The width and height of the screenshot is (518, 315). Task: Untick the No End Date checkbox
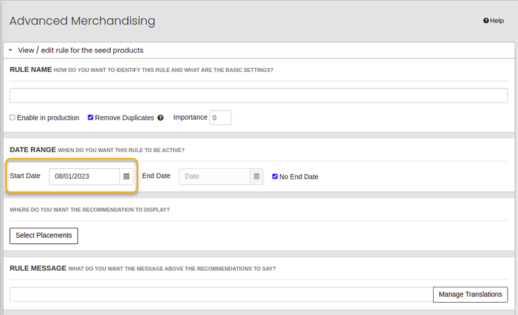point(275,176)
